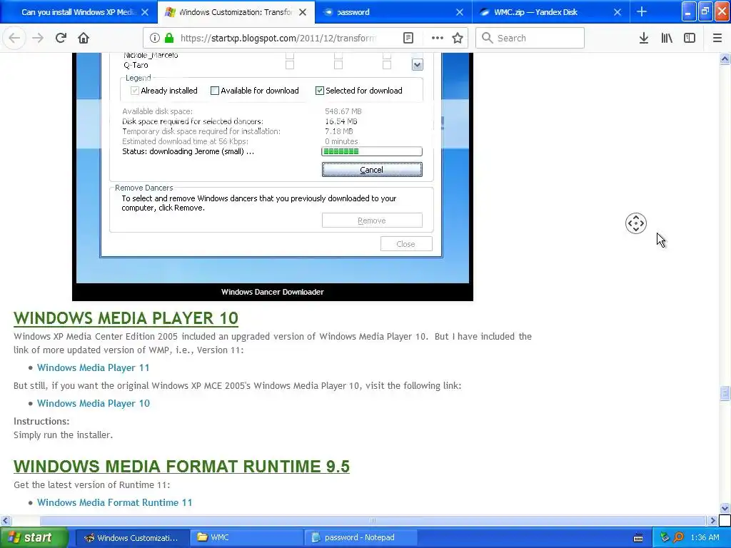The height and width of the screenshot is (548, 731).
Task: Switch to WMC.zip — Yandex Disk tab
Action: tap(551, 12)
